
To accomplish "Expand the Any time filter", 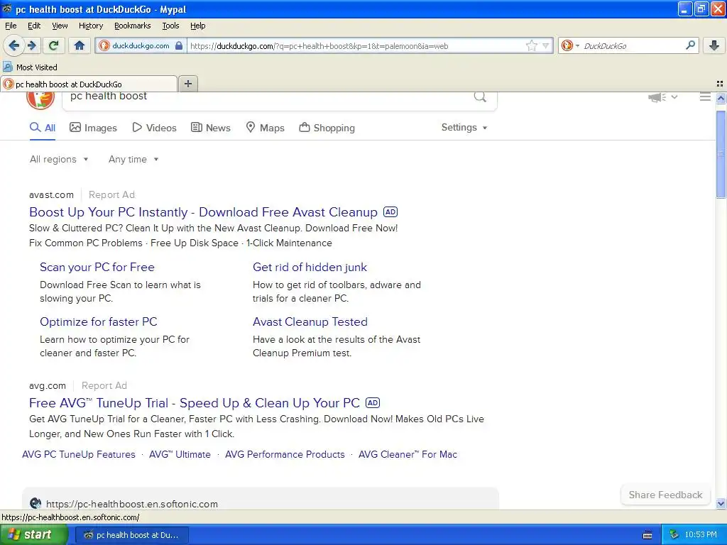I will [x=133, y=160].
